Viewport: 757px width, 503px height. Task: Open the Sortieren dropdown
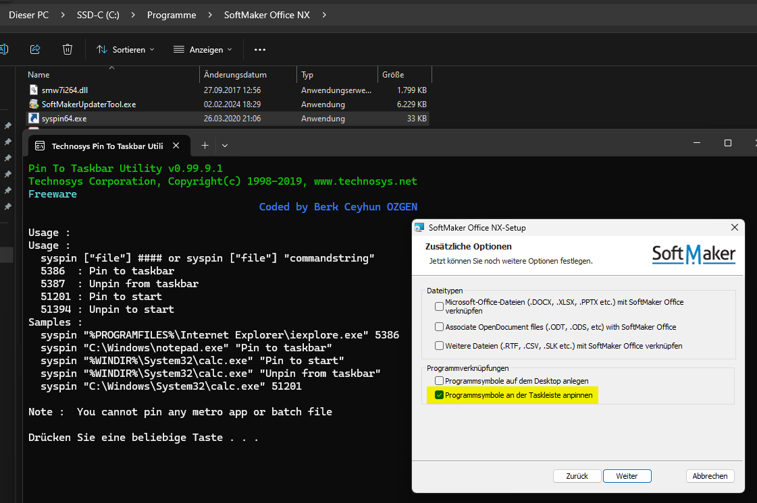126,50
